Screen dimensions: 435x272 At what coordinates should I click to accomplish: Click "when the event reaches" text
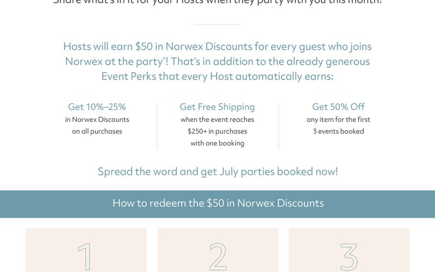pos(217,119)
